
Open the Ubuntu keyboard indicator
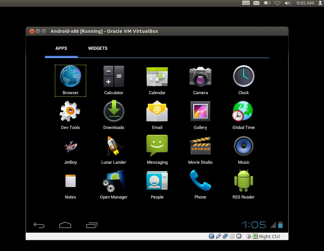(x=246, y=3)
